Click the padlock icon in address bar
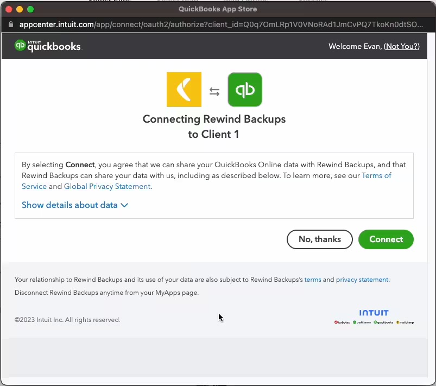This screenshot has width=436, height=386. pyautogui.click(x=10, y=24)
